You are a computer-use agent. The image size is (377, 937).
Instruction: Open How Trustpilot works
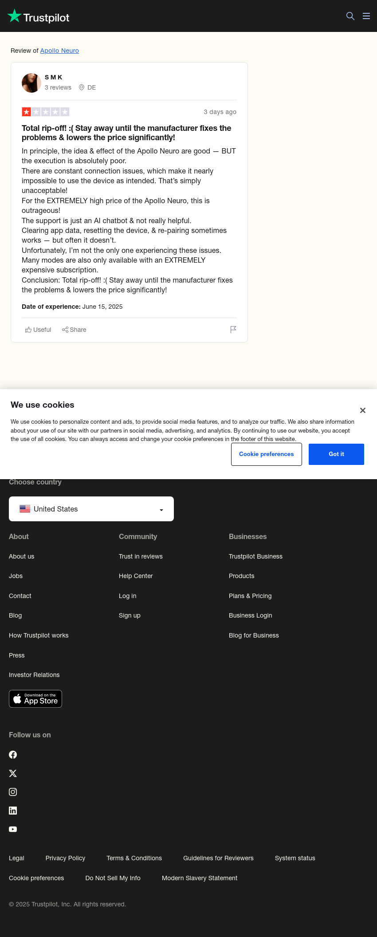[39, 635]
